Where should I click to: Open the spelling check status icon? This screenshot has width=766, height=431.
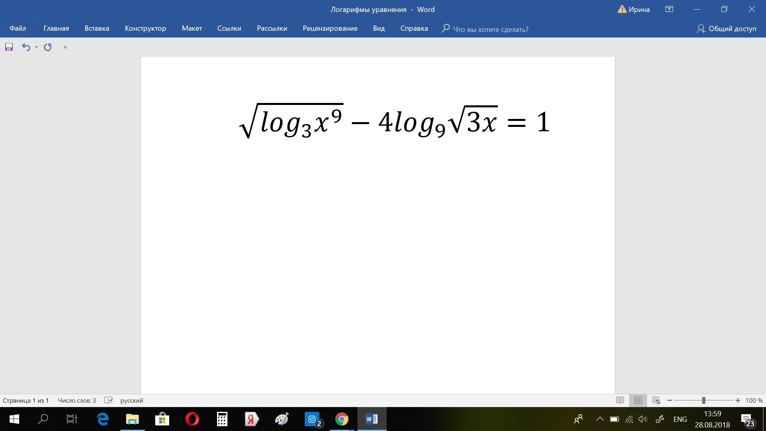click(109, 400)
